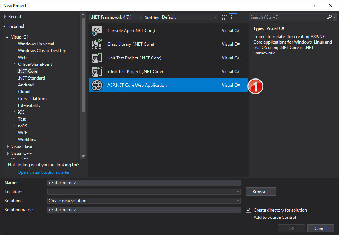
Task: Click the ASP.NET Core Web Application globe icon
Action: tap(97, 85)
